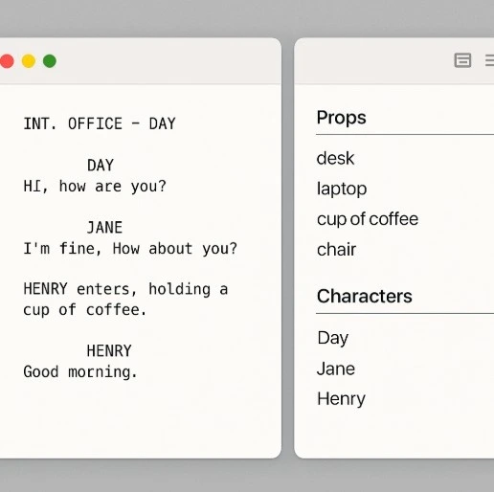Select 'cup of coffee' in Props list

point(368,219)
